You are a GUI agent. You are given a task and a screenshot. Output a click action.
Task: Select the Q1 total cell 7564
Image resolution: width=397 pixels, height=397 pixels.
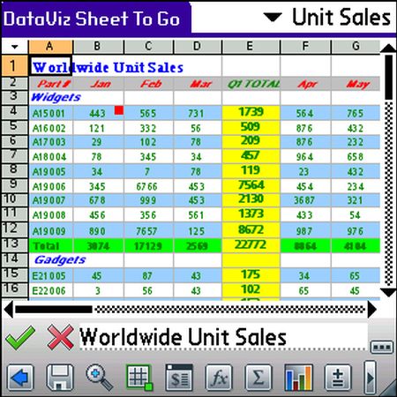(251, 186)
